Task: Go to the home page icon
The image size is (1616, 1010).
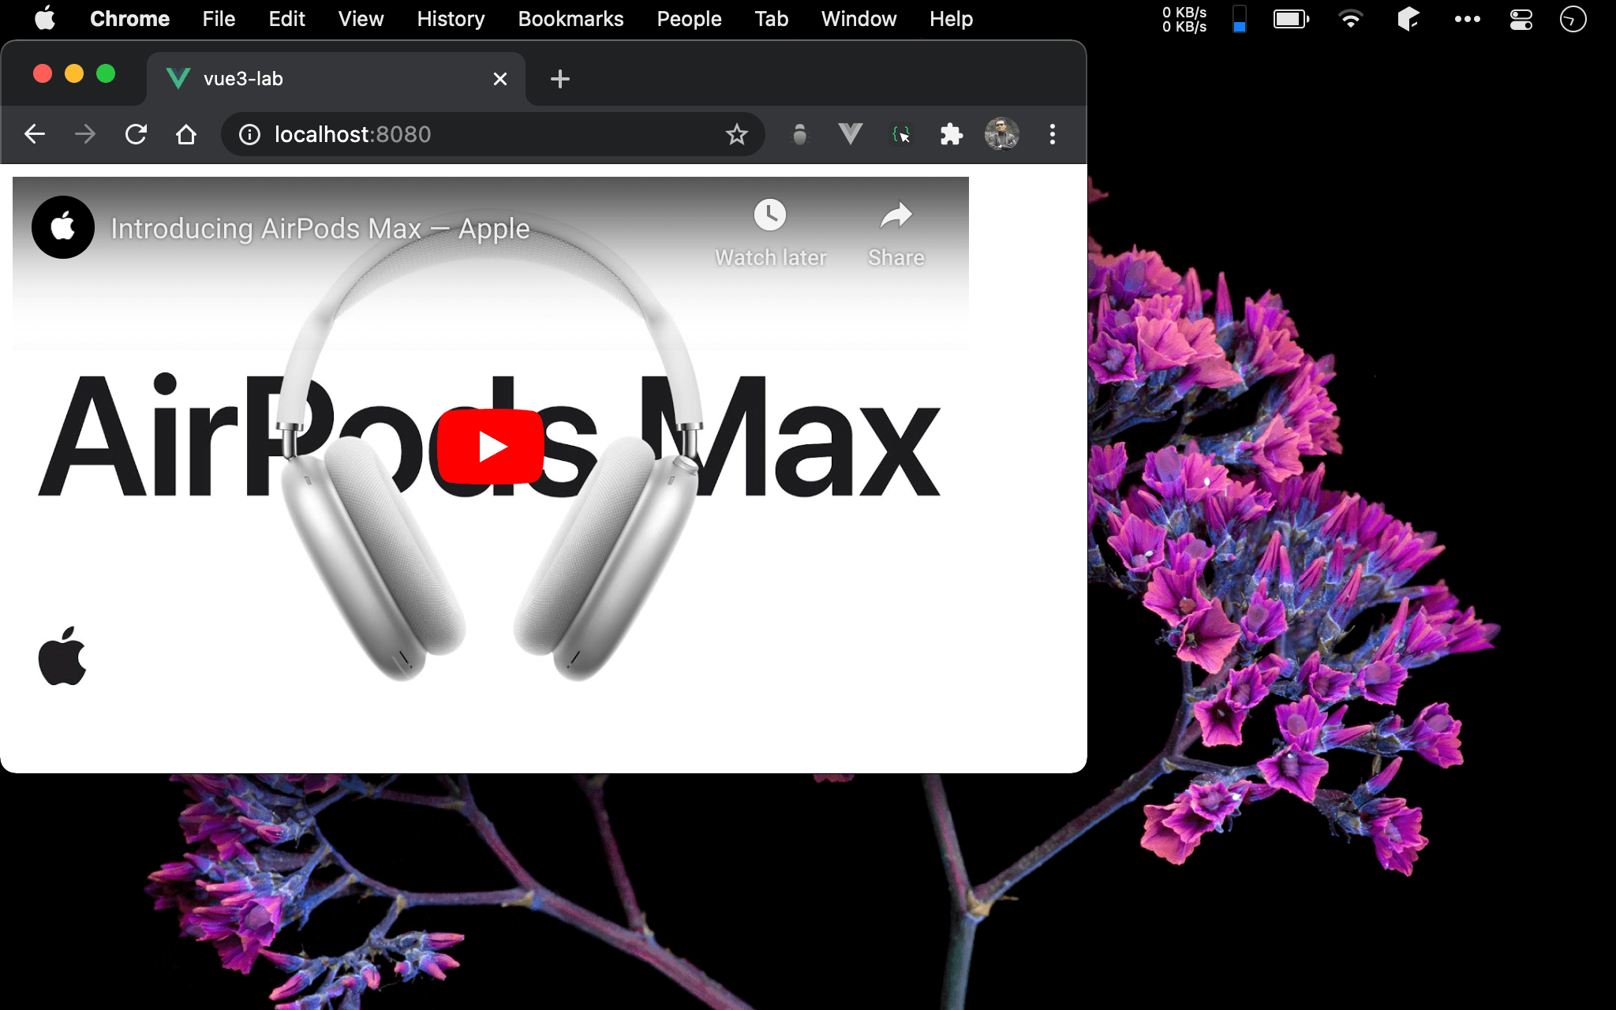Action: click(186, 134)
